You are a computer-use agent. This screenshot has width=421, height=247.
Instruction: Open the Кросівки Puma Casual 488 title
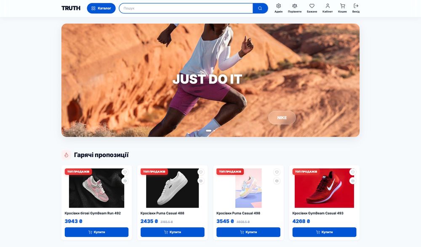pyautogui.click(x=163, y=213)
